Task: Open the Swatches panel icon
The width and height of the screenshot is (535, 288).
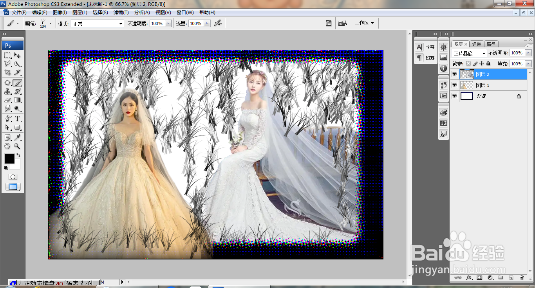Action: [443, 123]
